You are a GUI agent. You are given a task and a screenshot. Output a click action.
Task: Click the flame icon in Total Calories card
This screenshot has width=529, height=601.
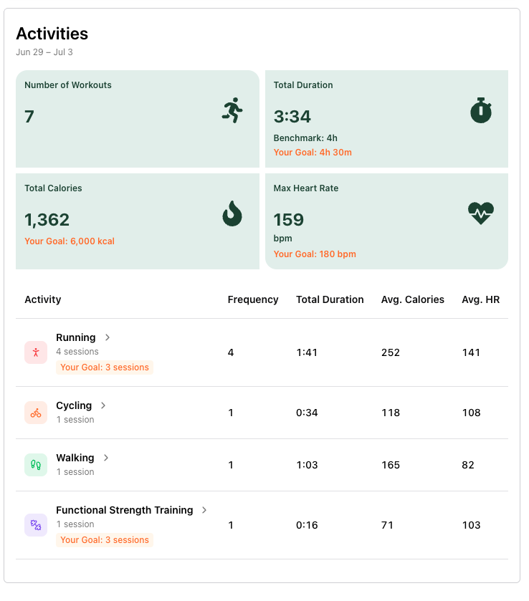click(x=232, y=213)
